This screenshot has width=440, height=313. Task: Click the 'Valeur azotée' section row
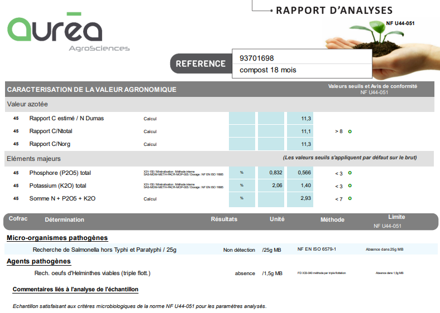pyautogui.click(x=219, y=104)
